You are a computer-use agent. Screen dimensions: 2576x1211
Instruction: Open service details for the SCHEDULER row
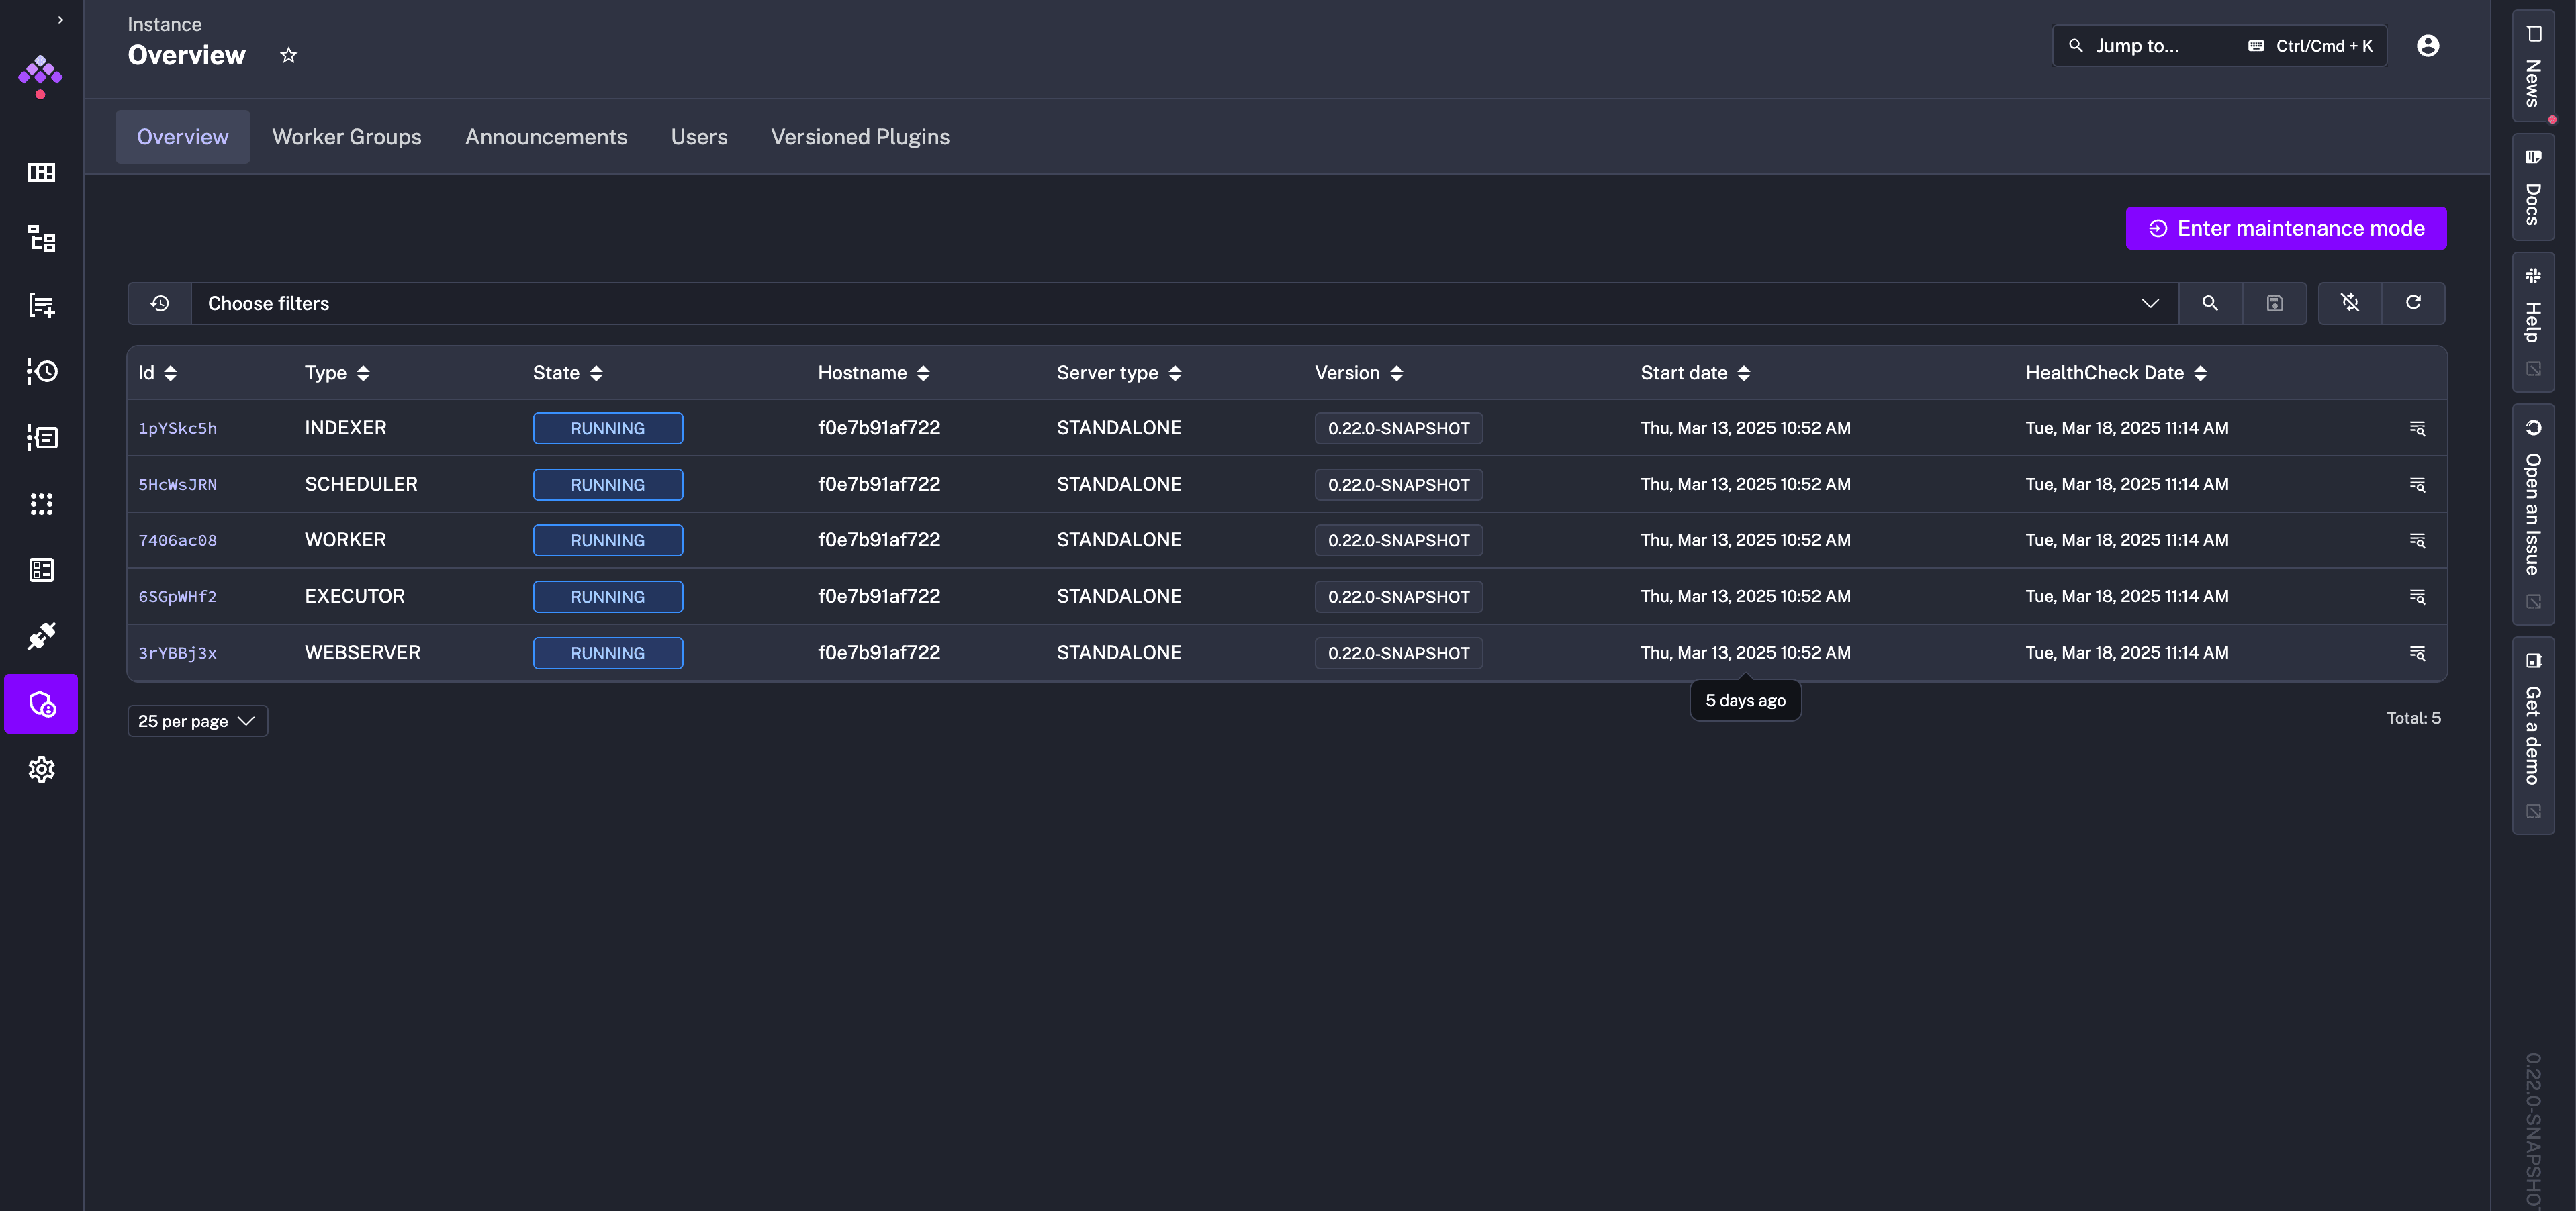[2417, 484]
